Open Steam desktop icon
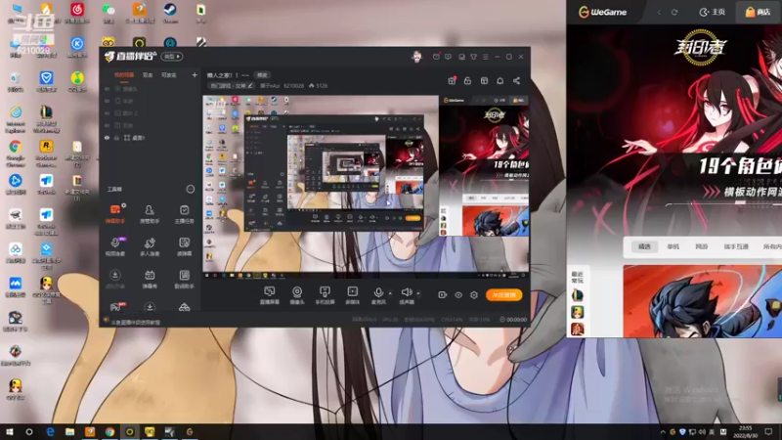 pyautogui.click(x=170, y=13)
